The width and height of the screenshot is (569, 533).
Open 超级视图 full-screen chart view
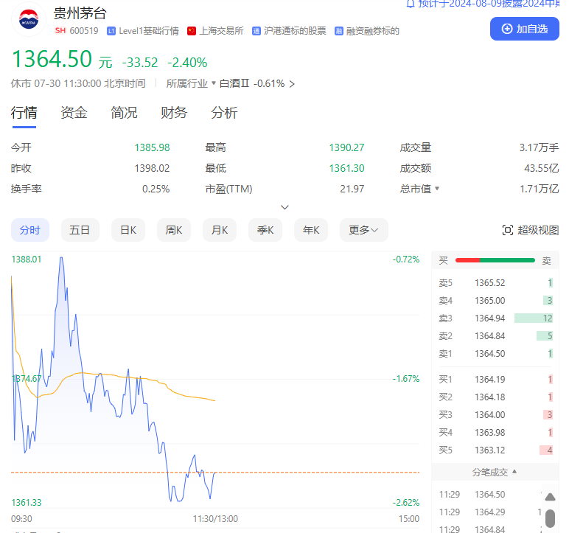click(530, 230)
